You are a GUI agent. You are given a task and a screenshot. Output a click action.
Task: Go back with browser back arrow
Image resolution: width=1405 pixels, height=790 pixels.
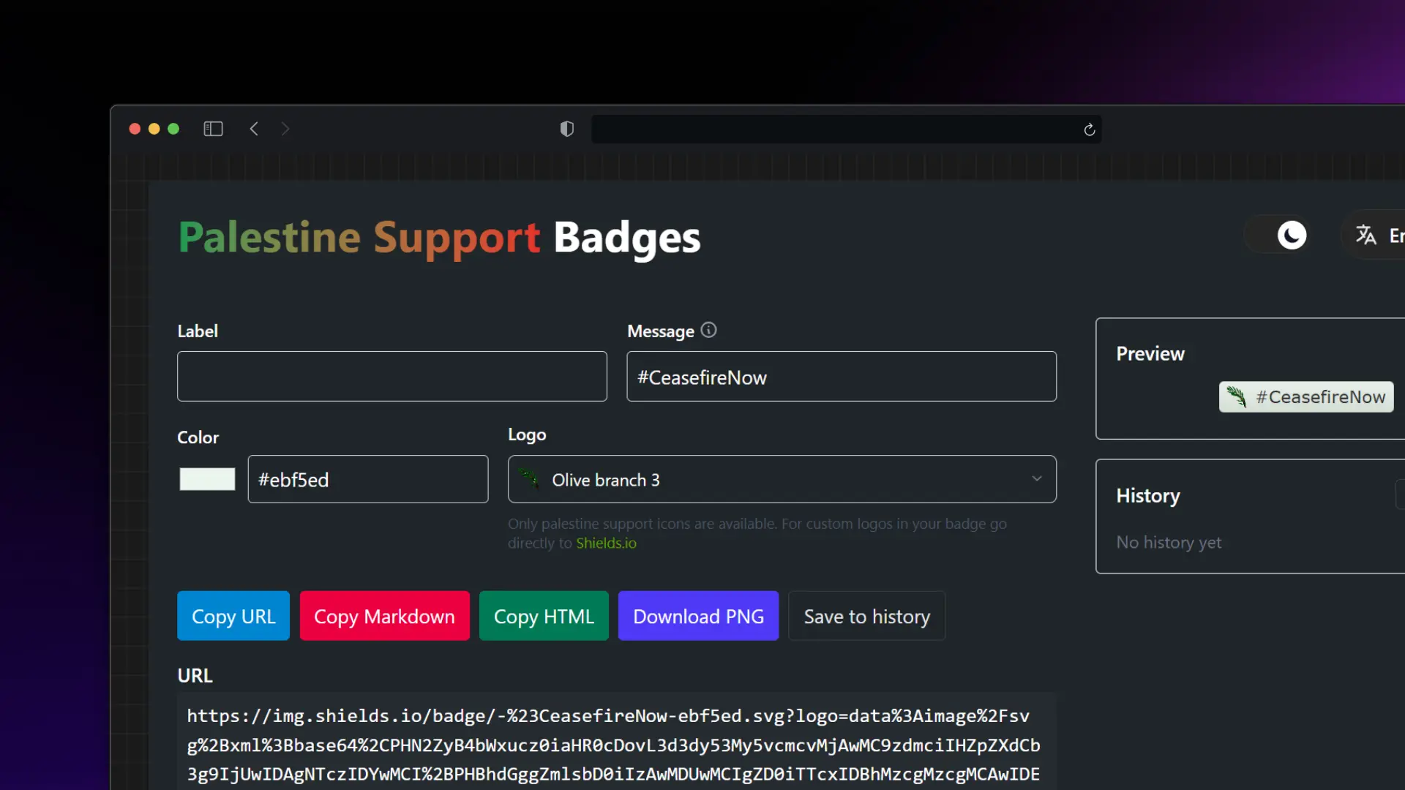coord(254,129)
